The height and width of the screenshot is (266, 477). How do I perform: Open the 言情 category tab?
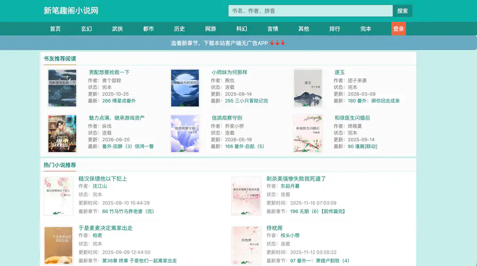(x=272, y=29)
